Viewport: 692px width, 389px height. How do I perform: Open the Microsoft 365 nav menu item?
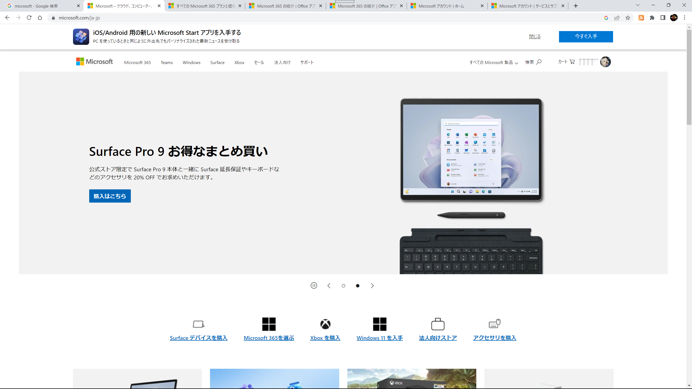(137, 62)
